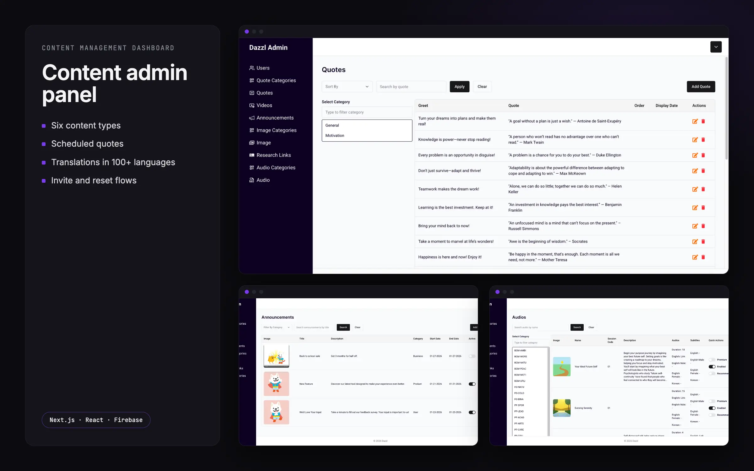Viewport: 754px width, 471px height.
Task: Select BGM-AMBI category in Audios window
Action: (530, 350)
